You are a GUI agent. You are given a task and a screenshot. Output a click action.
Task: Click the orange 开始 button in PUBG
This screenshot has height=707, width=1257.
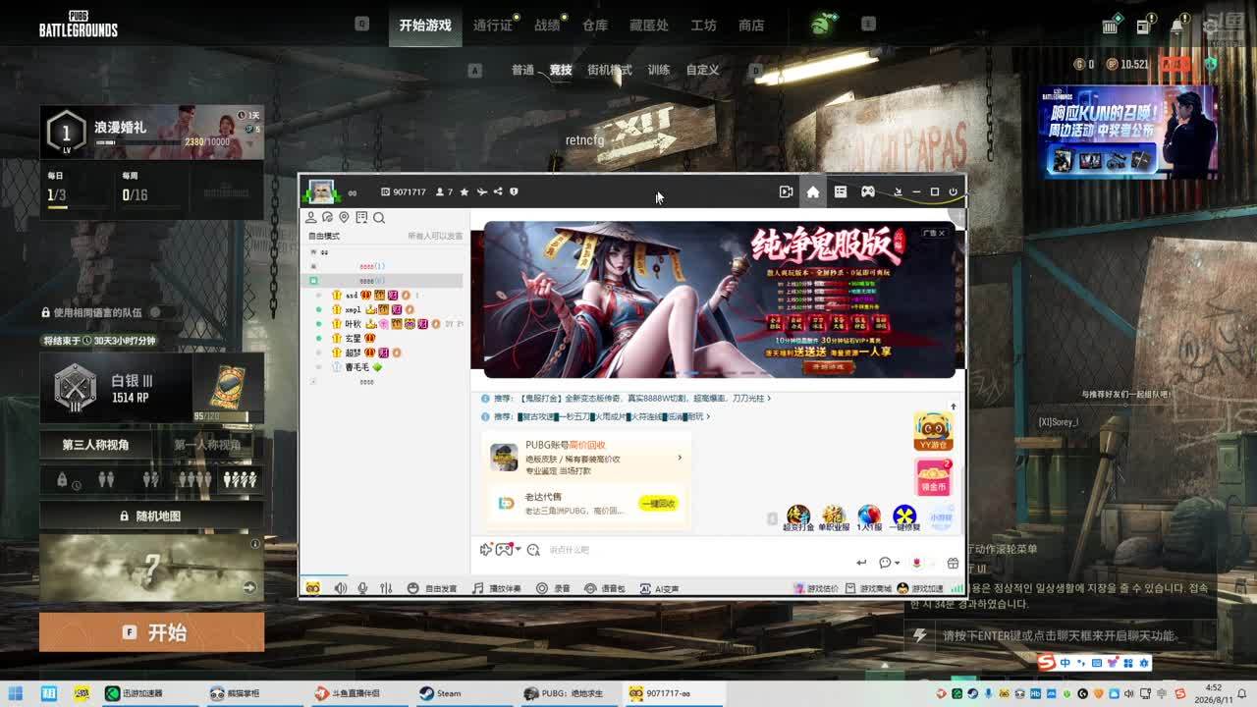pos(152,632)
